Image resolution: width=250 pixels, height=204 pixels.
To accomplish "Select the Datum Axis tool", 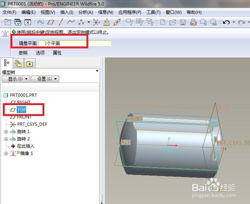I will 61,22.
